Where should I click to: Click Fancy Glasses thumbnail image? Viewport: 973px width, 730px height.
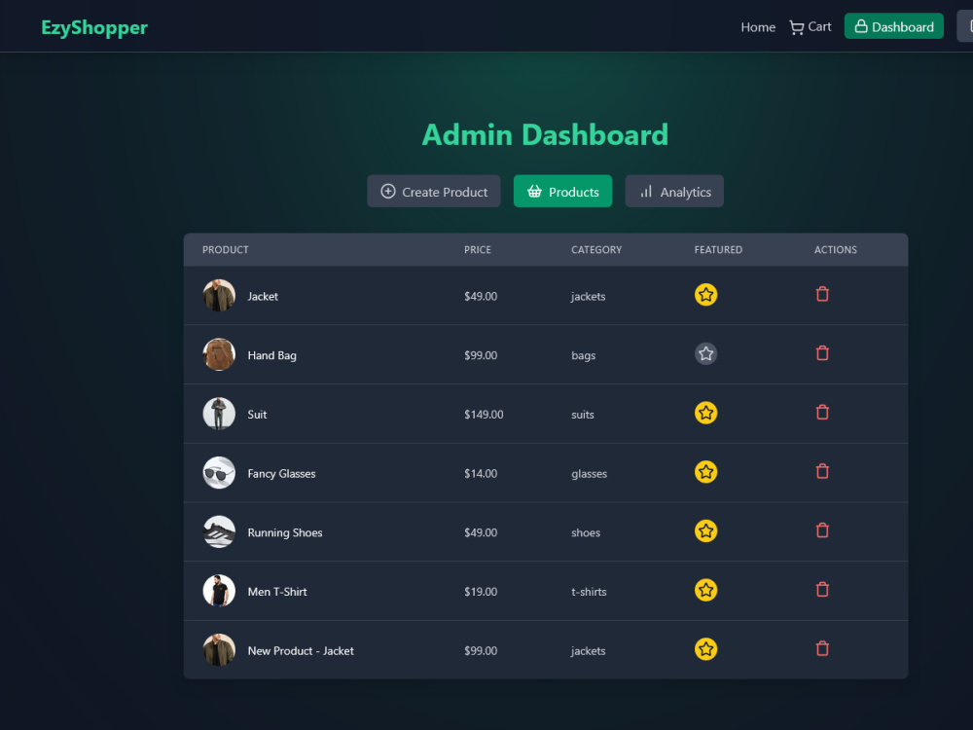tap(219, 472)
